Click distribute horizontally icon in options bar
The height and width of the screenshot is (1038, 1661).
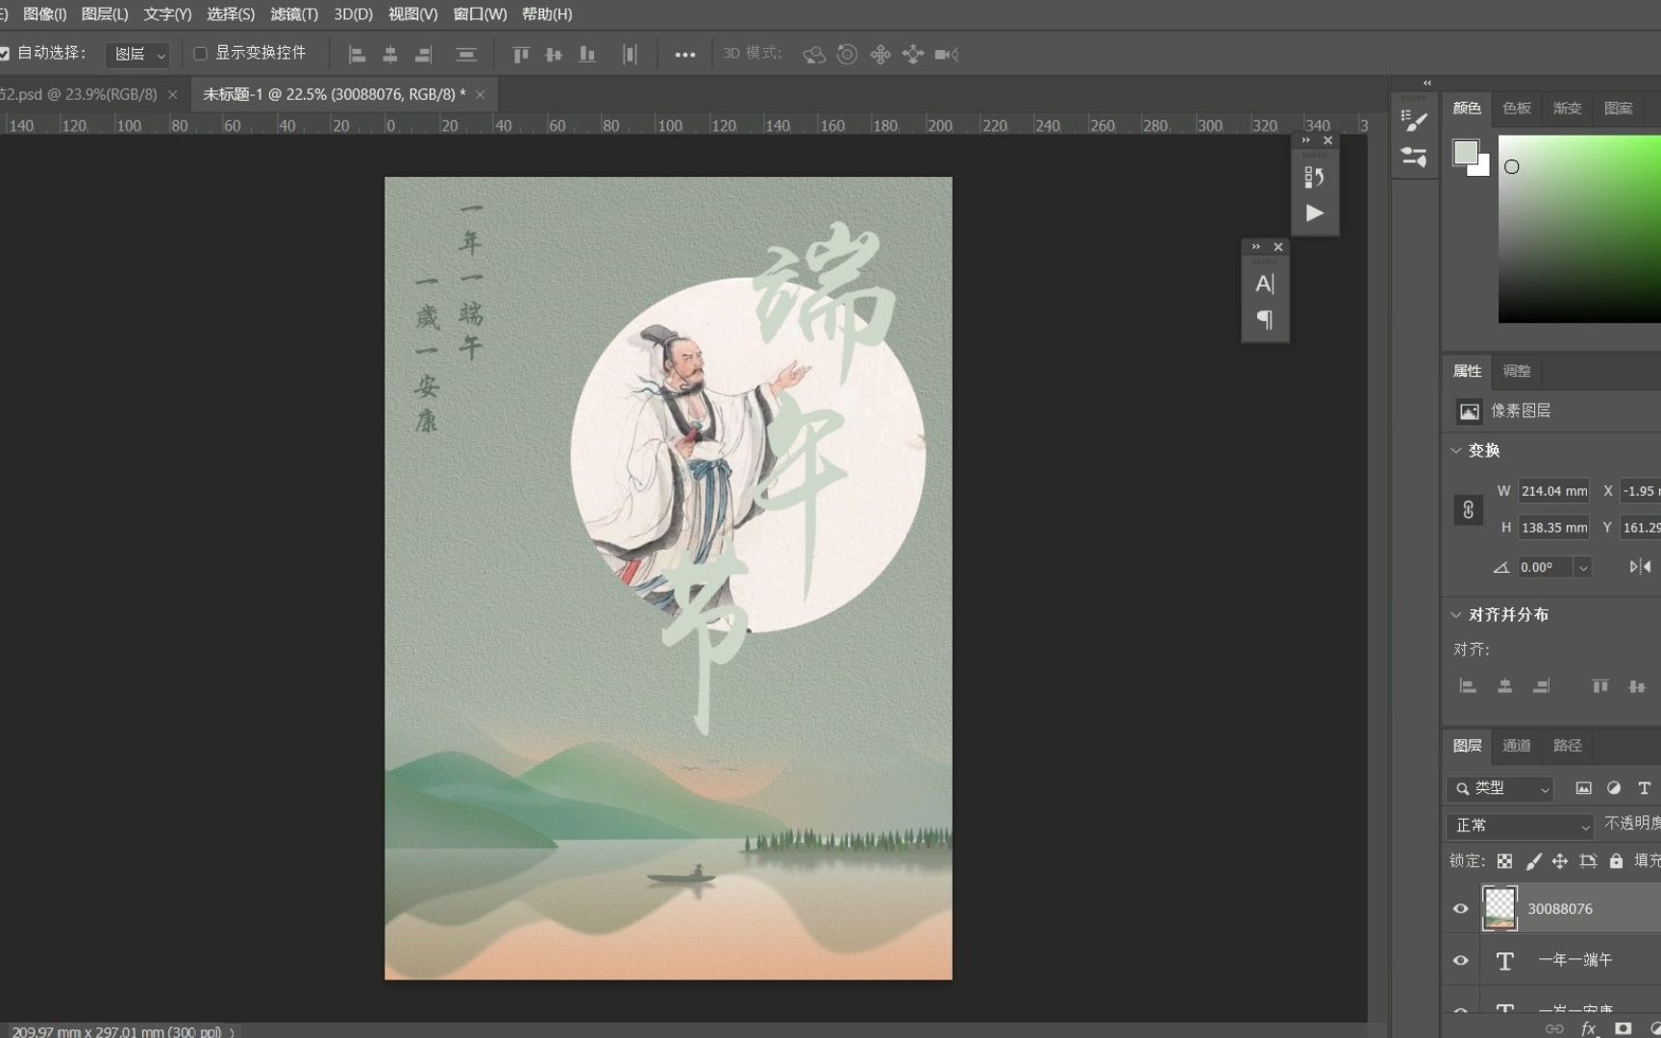click(x=630, y=55)
